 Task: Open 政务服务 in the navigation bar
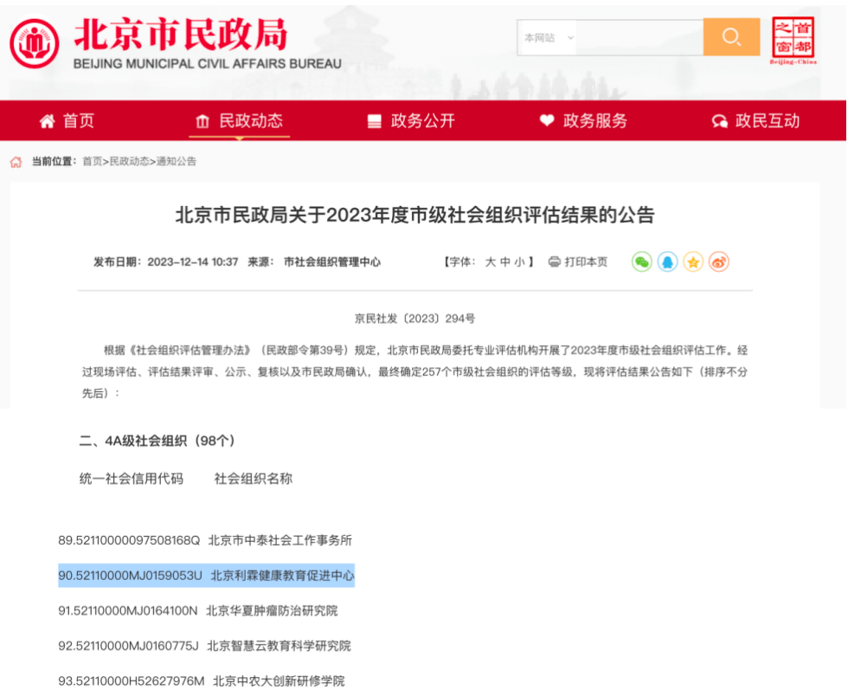(583, 121)
